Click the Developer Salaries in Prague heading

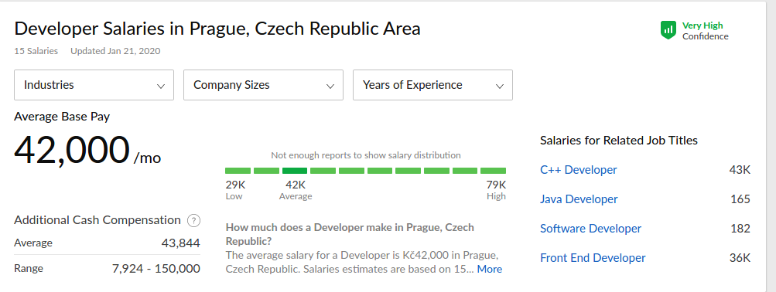217,29
